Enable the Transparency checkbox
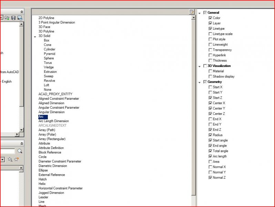The height and width of the screenshot is (207, 275). pos(210,50)
